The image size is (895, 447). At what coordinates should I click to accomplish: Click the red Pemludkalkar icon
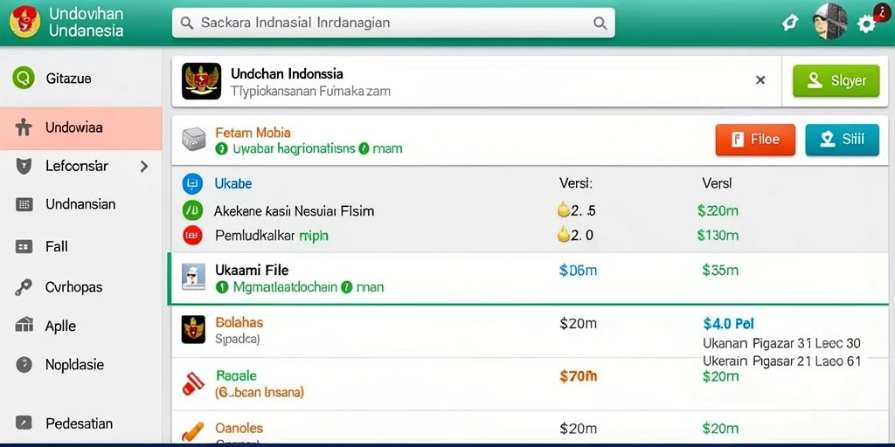[x=192, y=235]
